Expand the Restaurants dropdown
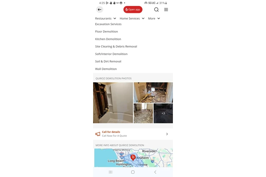This screenshot has height=177, width=266. [x=106, y=18]
